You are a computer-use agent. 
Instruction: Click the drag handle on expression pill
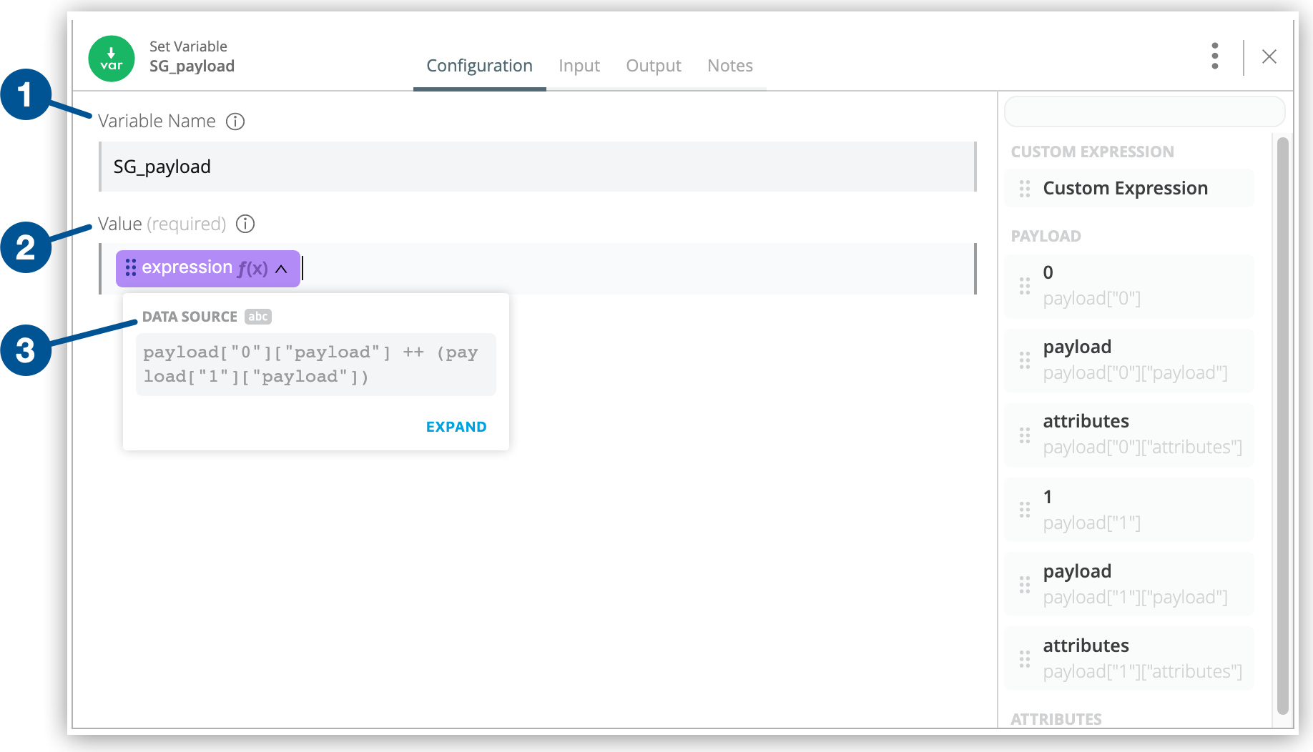coord(131,268)
